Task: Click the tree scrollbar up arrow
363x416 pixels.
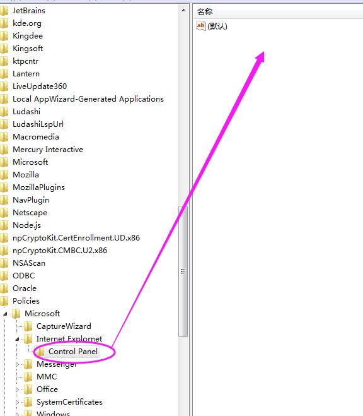Action: (183, 11)
